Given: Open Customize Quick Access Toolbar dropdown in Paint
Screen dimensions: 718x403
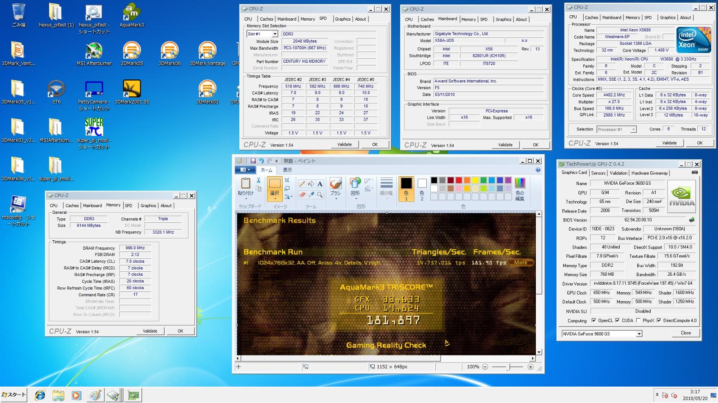Looking at the screenshot, I should [x=276, y=161].
